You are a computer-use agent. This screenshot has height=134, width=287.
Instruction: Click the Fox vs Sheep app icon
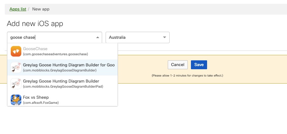coord(16,100)
